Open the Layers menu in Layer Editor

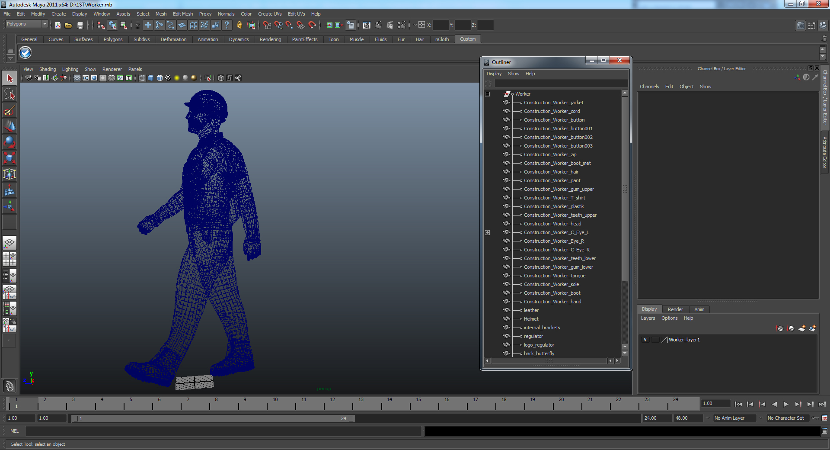coord(648,318)
